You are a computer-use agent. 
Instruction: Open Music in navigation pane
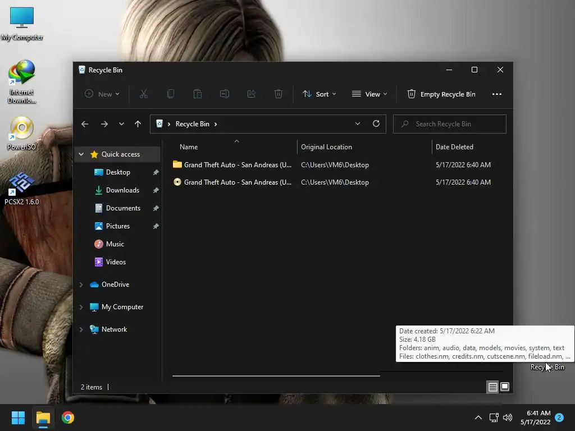pyautogui.click(x=115, y=244)
